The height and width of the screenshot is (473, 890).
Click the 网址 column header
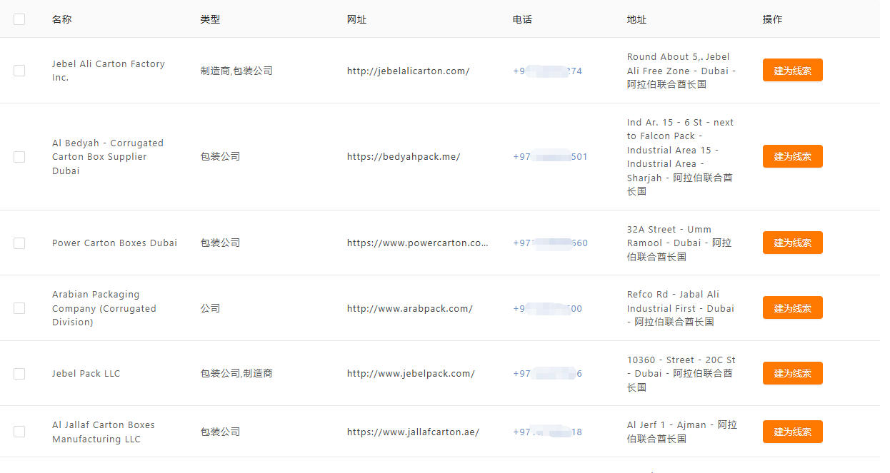pyautogui.click(x=356, y=19)
